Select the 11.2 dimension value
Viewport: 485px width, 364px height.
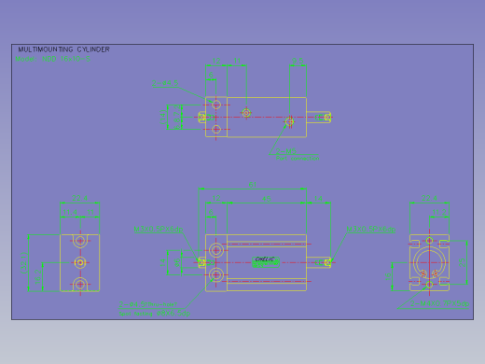(x=439, y=213)
